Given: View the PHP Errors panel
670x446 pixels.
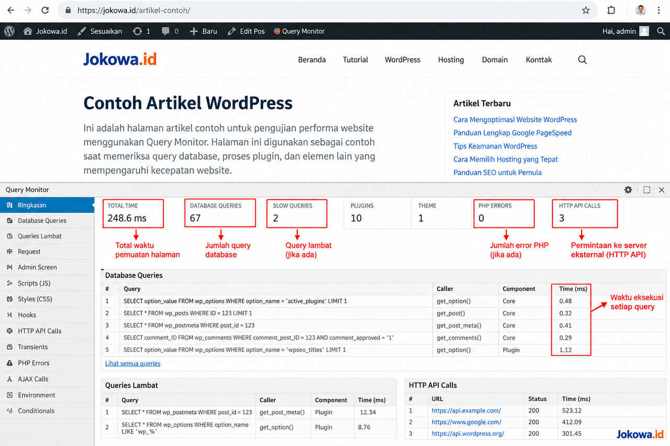Looking at the screenshot, I should (47, 363).
